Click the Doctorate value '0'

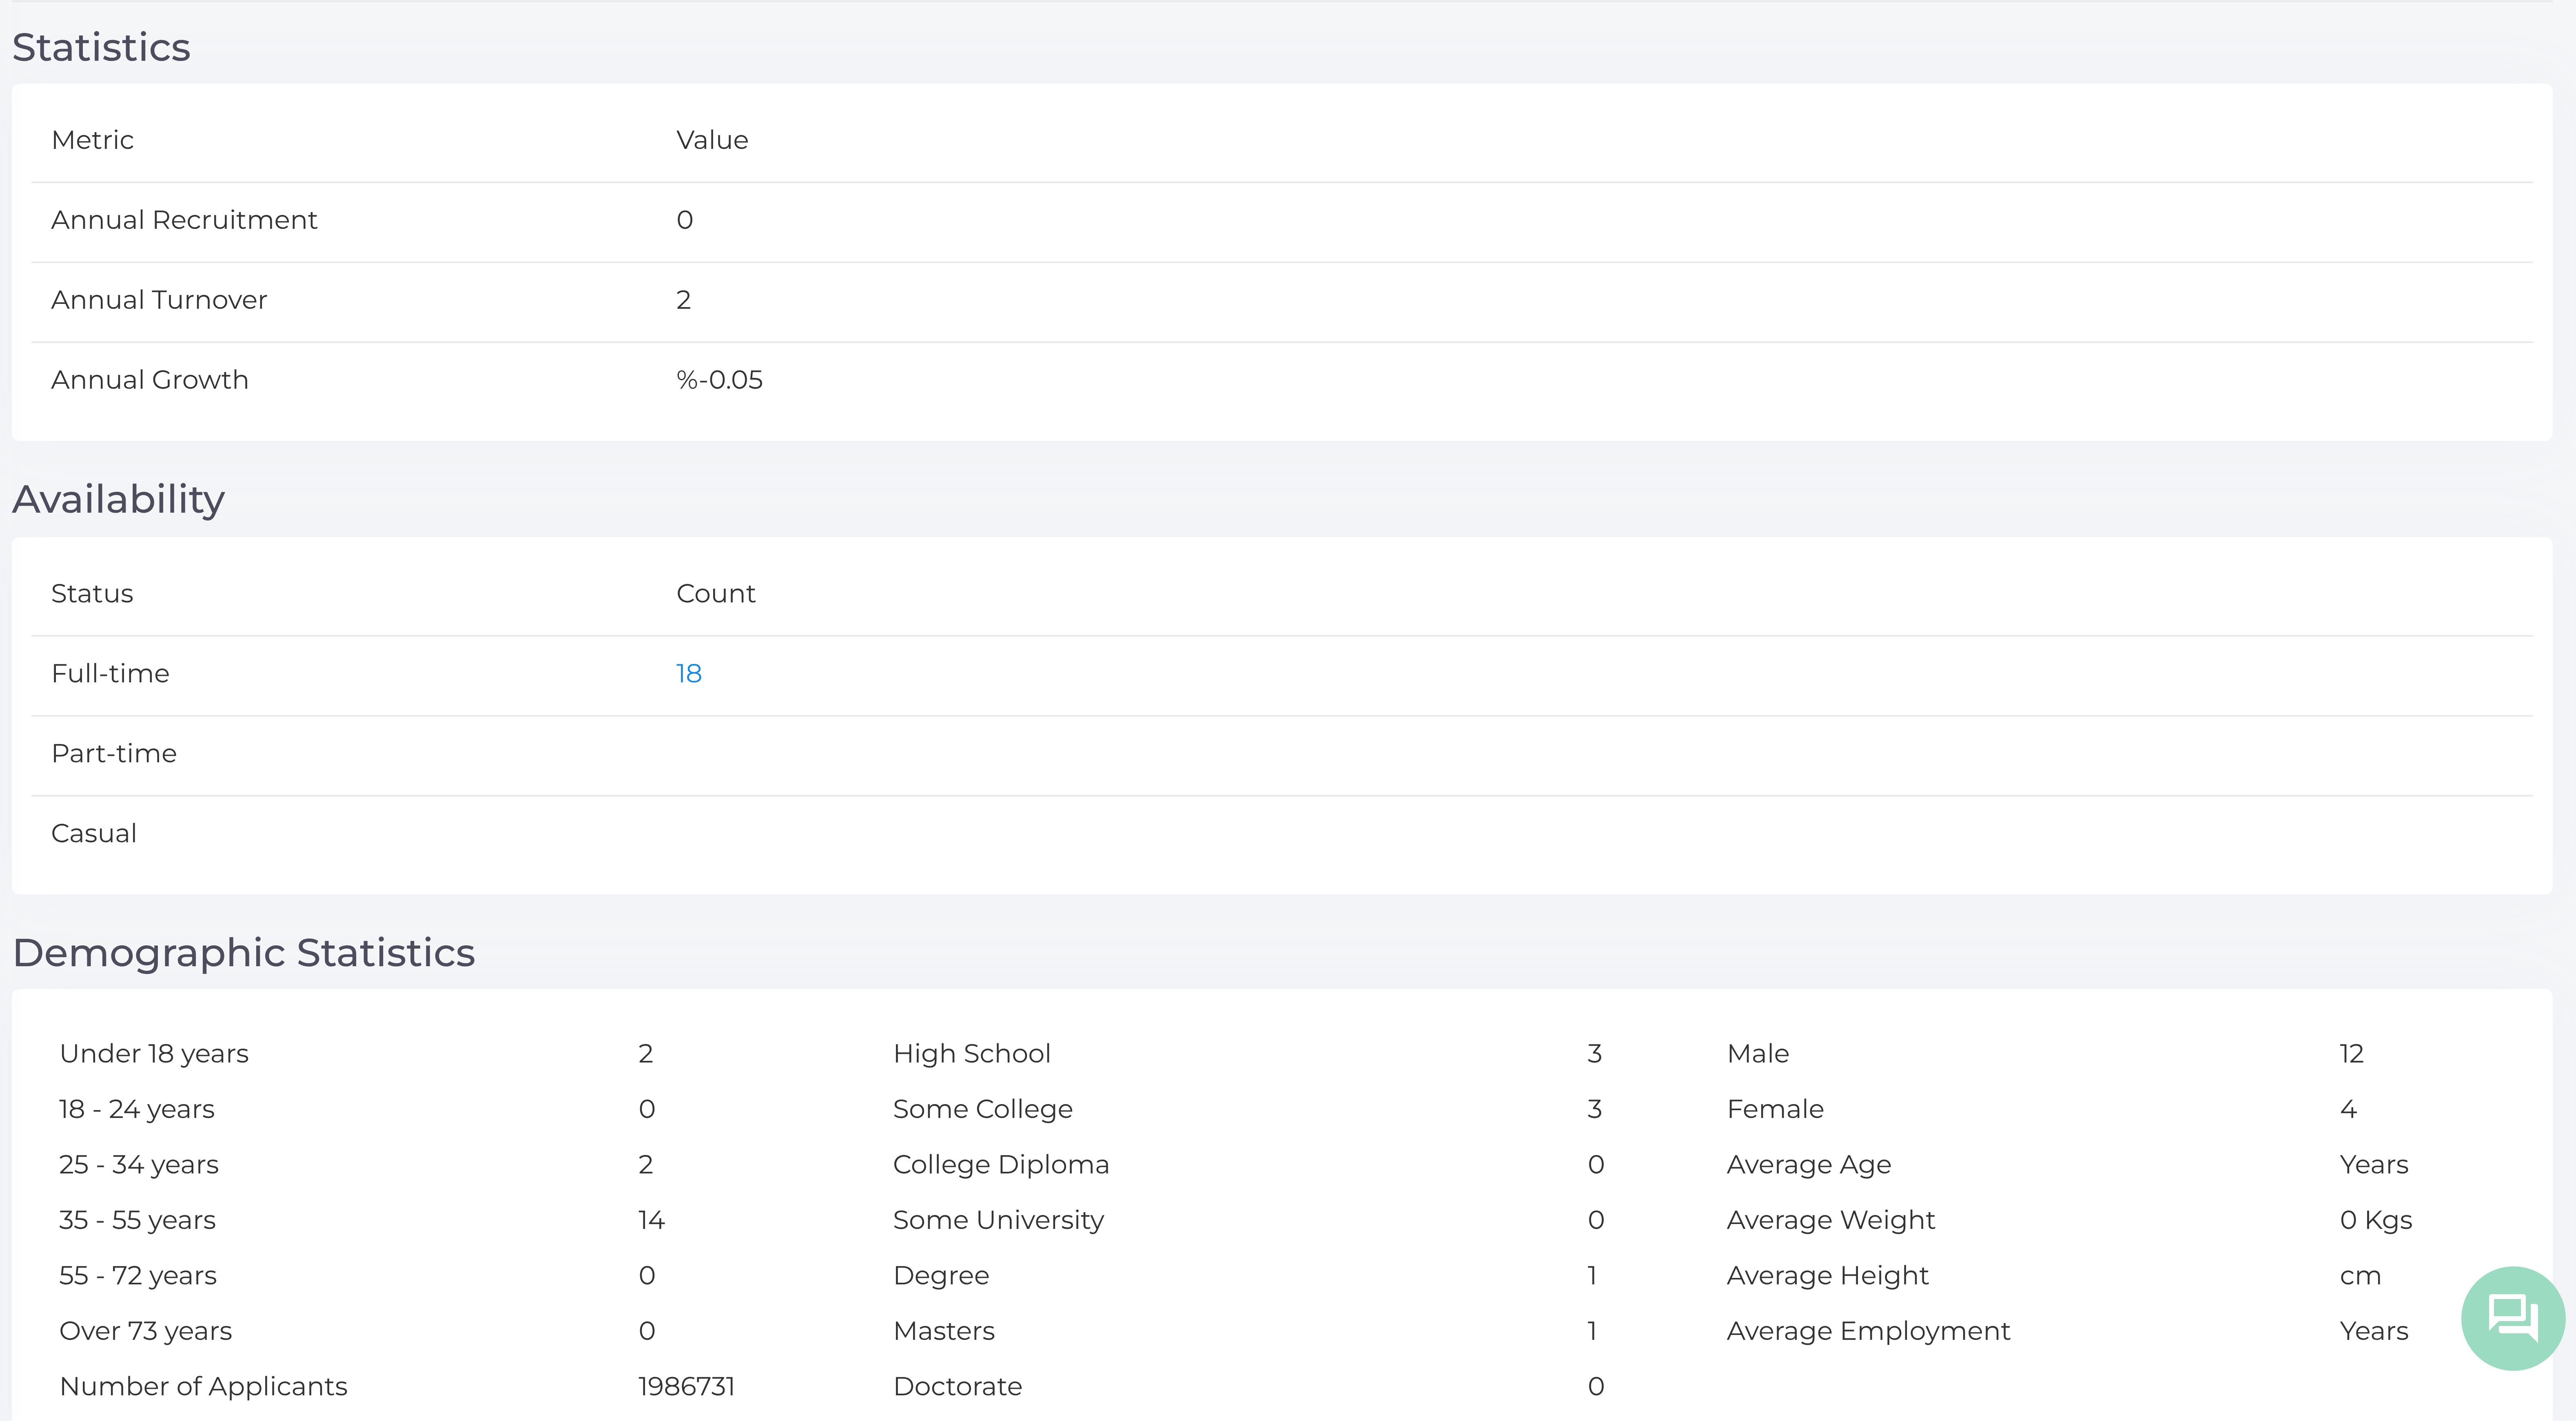pos(1596,1387)
